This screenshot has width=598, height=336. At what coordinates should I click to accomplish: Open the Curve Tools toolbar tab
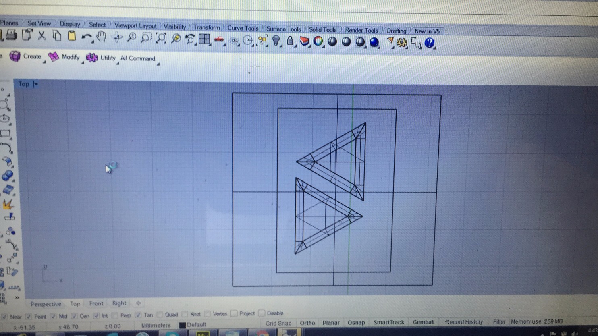tap(243, 28)
